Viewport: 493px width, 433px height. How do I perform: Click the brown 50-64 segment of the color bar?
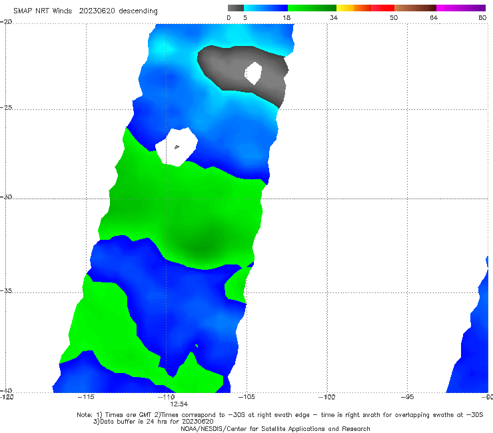(x=415, y=8)
